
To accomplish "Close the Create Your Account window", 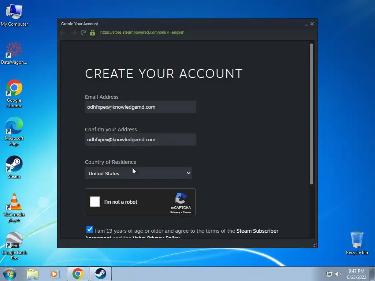I will point(312,24).
